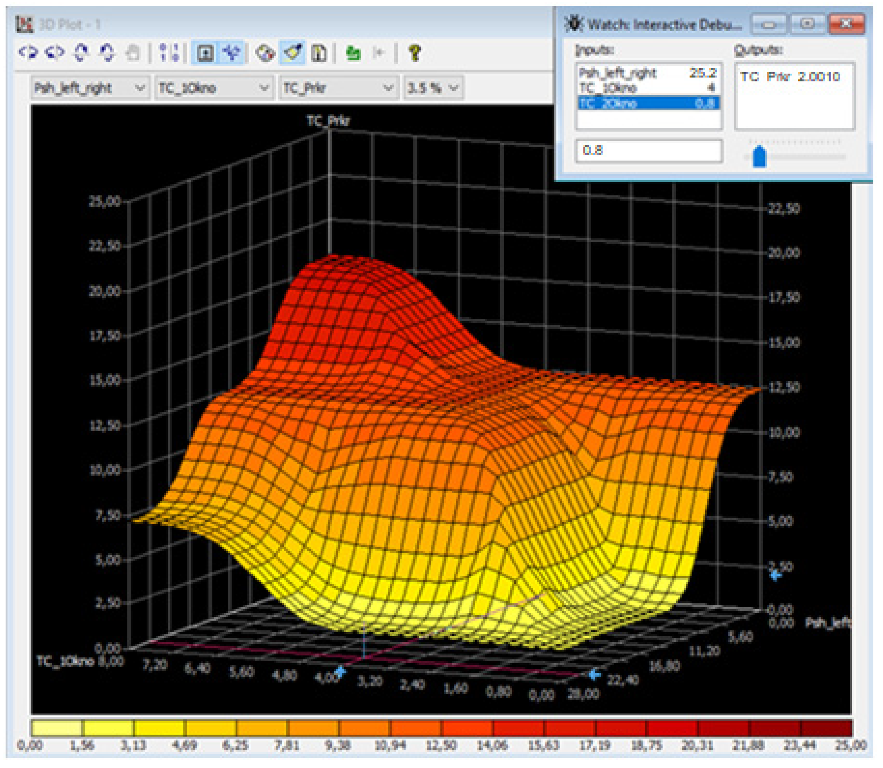Select Psh_left_right in the Inputs list
Screen dimensions: 883x768
[648, 73]
